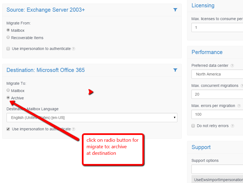Click the Support options input field
The width and height of the screenshot is (243, 183).
click(x=217, y=169)
